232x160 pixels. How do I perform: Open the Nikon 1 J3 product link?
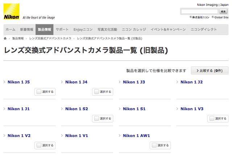click(x=134, y=82)
